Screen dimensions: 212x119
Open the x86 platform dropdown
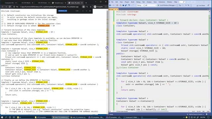pos(150,5)
